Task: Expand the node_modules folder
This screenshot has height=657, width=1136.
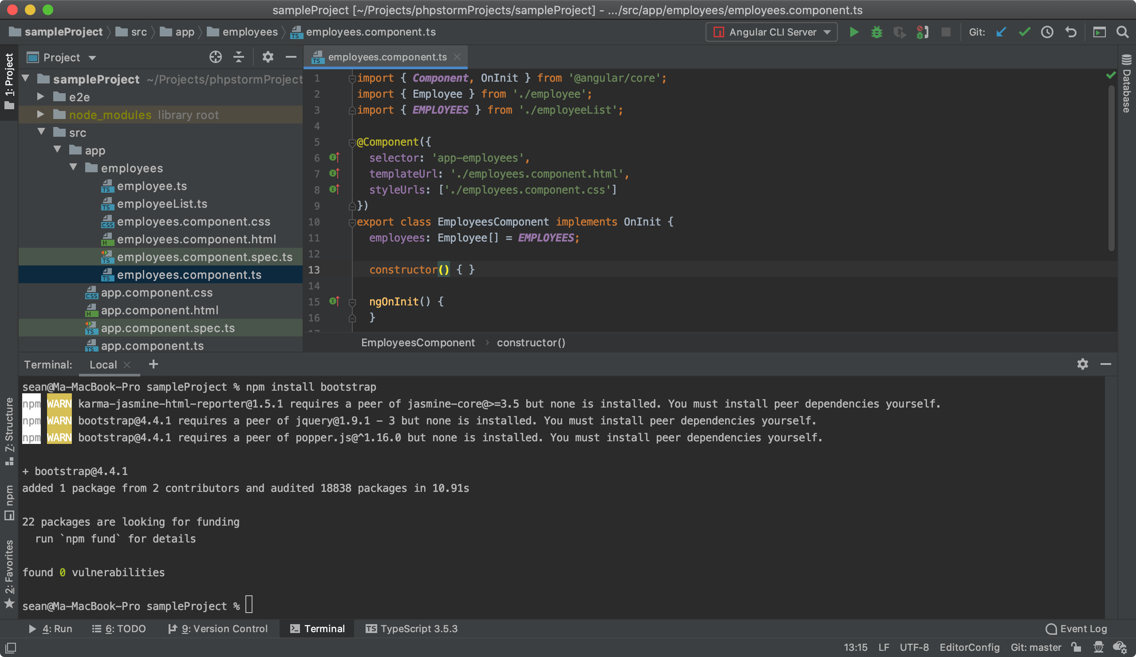Action: pos(40,115)
